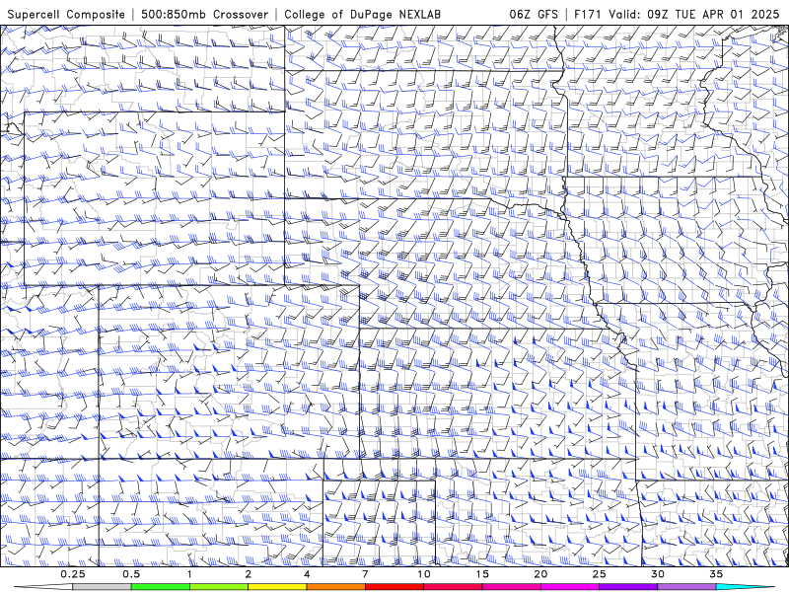Click the '0.5' legend value

pyautogui.click(x=131, y=574)
